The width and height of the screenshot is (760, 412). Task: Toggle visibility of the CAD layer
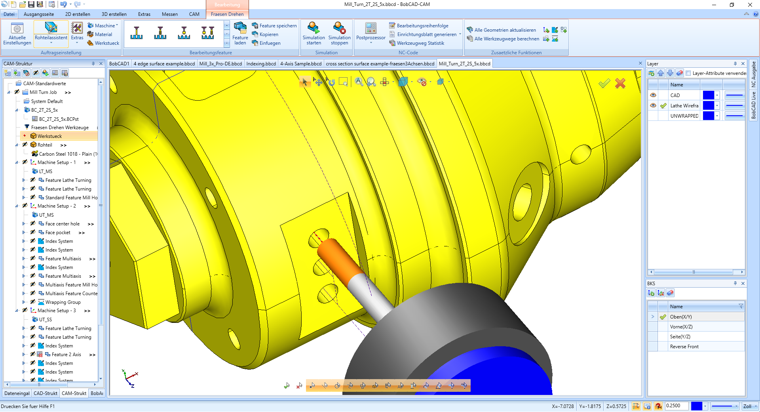(x=654, y=95)
